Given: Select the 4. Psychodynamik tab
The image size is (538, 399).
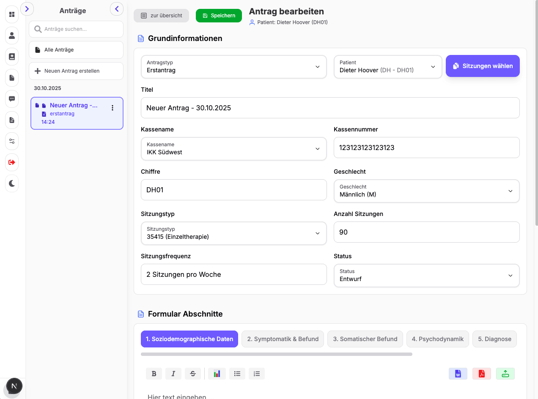Looking at the screenshot, I should pos(437,339).
